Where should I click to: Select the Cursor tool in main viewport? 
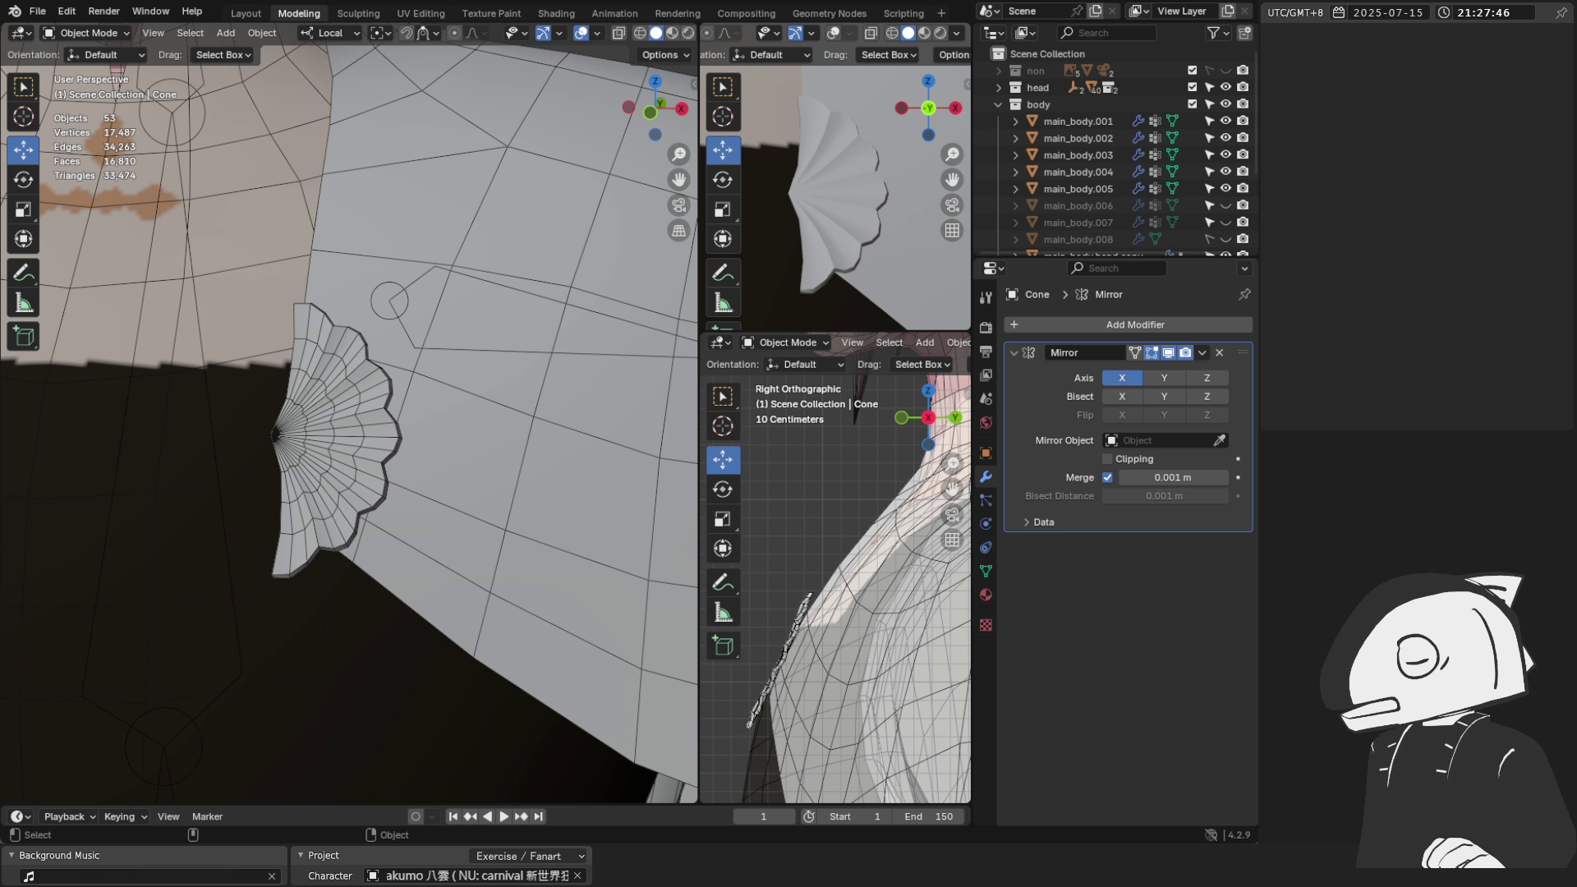pos(23,117)
